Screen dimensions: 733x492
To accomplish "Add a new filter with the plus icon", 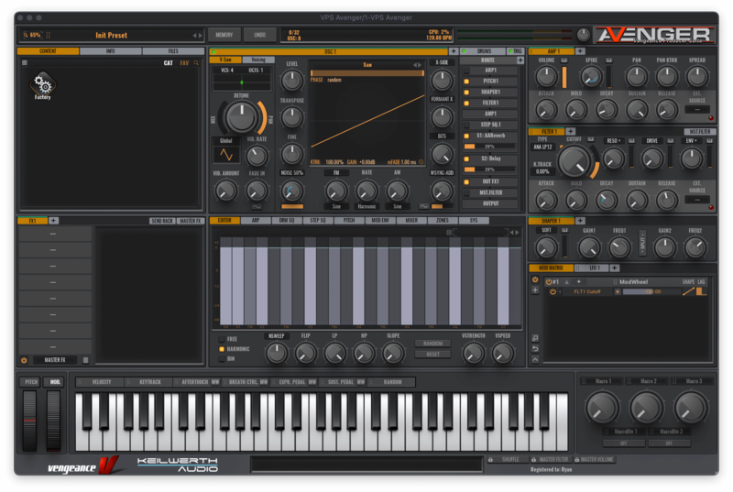I will click(570, 131).
